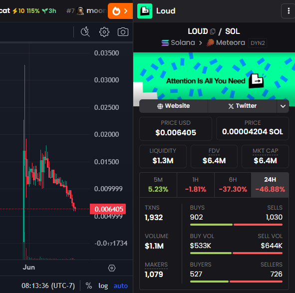The image size is (295, 293).
Task: Click the FDV $6.4M box
Action: [214, 156]
